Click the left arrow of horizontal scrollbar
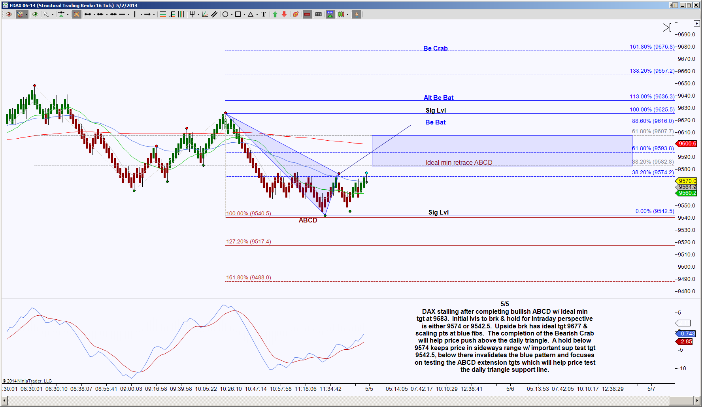Screen dimensions: 702x407 [x=5, y=401]
